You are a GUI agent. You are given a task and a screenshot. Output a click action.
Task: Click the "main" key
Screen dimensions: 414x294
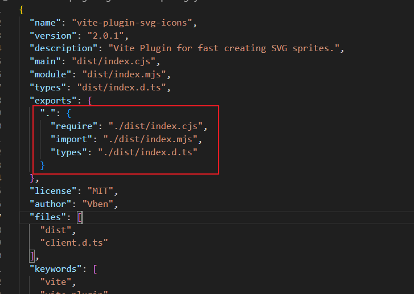[x=46, y=61]
